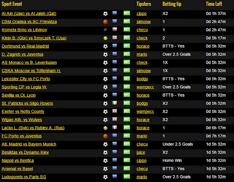Click 'Under 2.5 Goals' tip for Atl. Madrid
The width and height of the screenshot is (234, 182).
(178, 144)
